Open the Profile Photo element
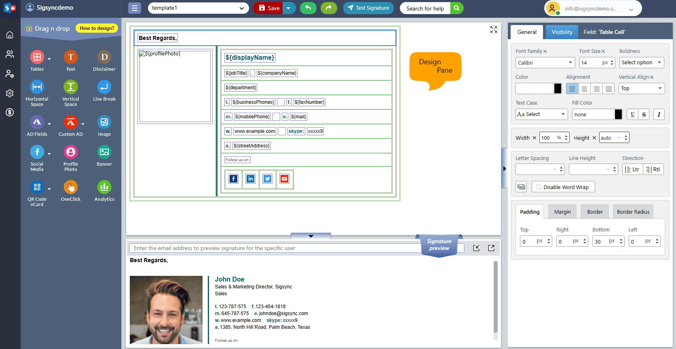The height and width of the screenshot is (349, 676). 71,152
